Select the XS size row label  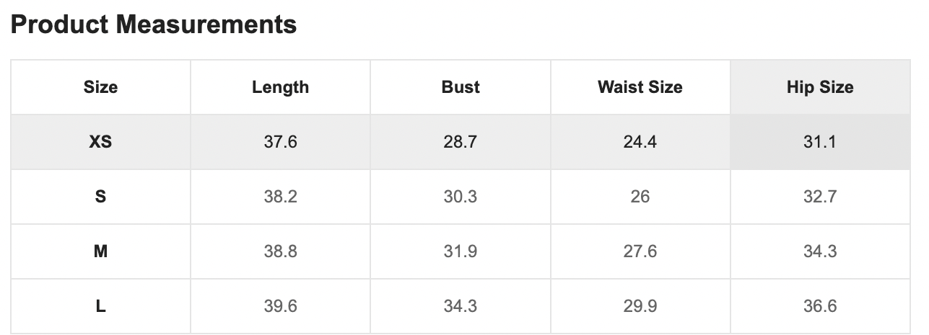[100, 142]
